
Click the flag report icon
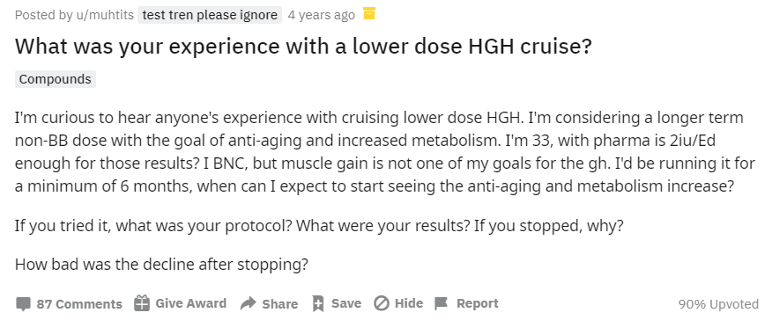point(442,304)
